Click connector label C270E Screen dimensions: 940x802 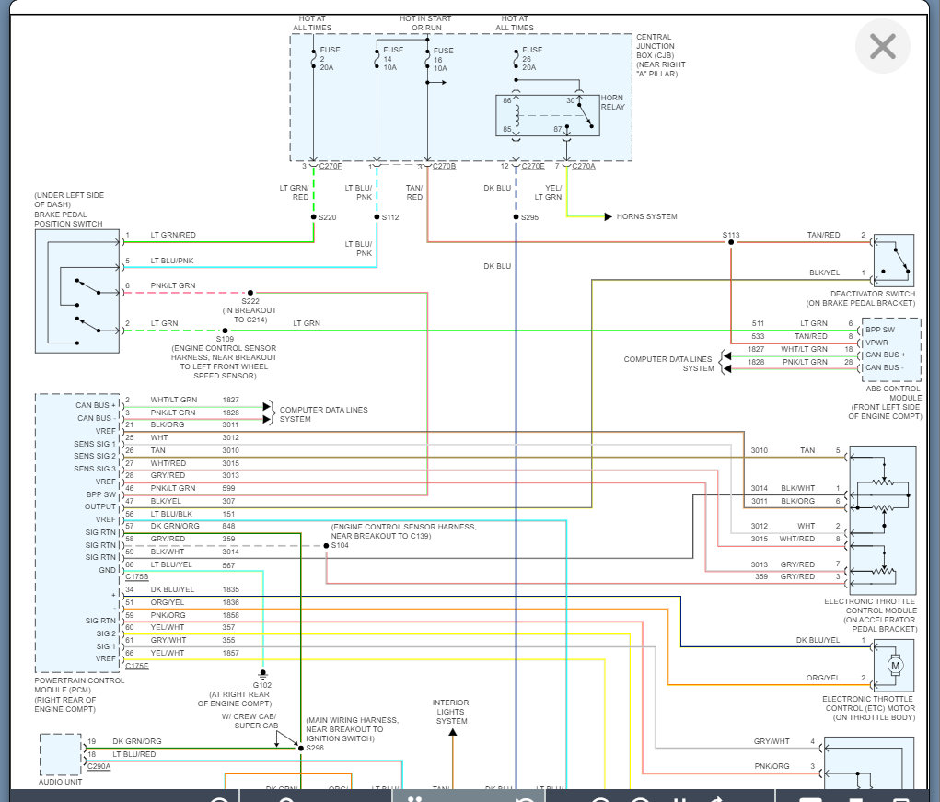[533, 166]
